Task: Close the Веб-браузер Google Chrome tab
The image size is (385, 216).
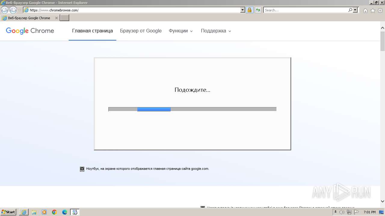Action: tap(56, 18)
